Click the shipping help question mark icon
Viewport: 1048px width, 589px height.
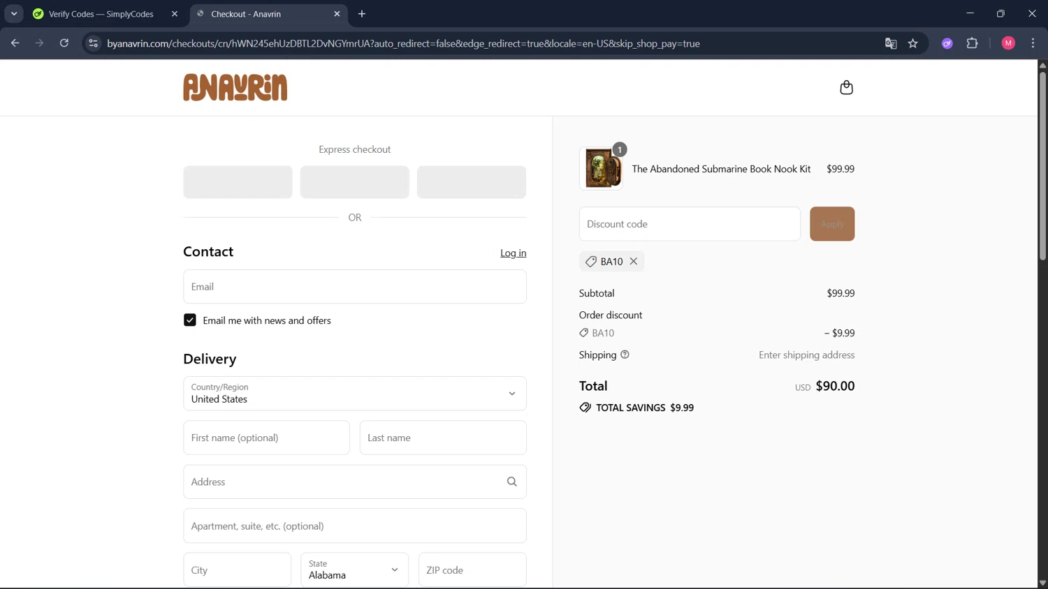point(625,355)
